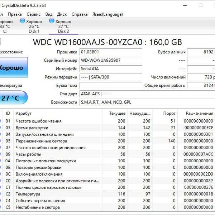
Task: Click raw value 00000000082
Action: [199, 181]
